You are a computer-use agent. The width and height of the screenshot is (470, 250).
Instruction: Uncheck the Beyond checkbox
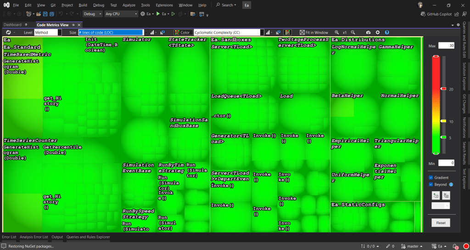(431, 185)
